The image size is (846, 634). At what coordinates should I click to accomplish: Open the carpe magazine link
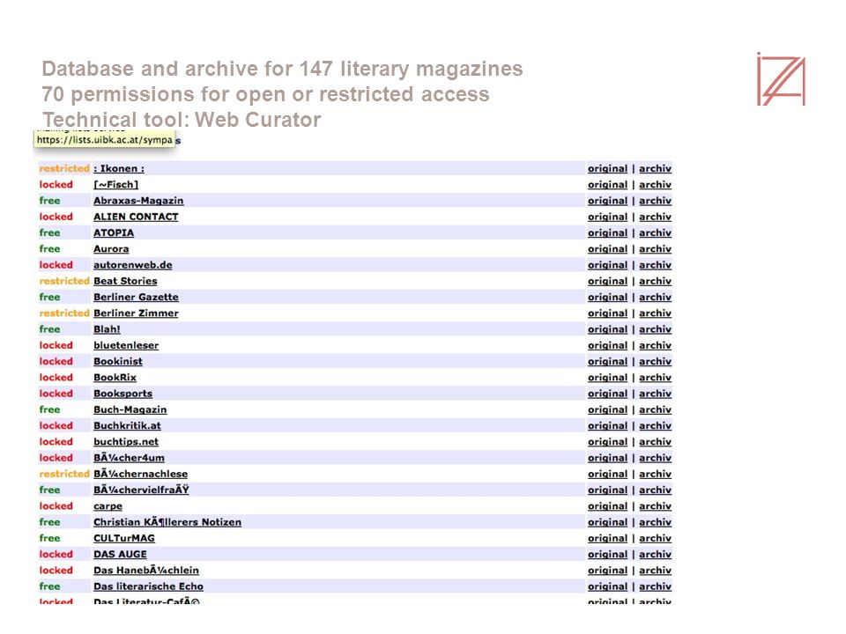pos(108,506)
